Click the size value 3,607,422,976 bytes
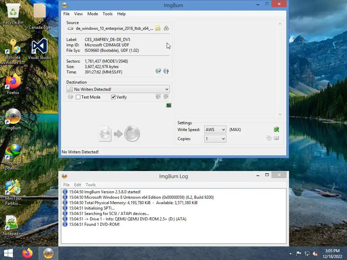Screen dimensions: 347x260 click(102, 67)
